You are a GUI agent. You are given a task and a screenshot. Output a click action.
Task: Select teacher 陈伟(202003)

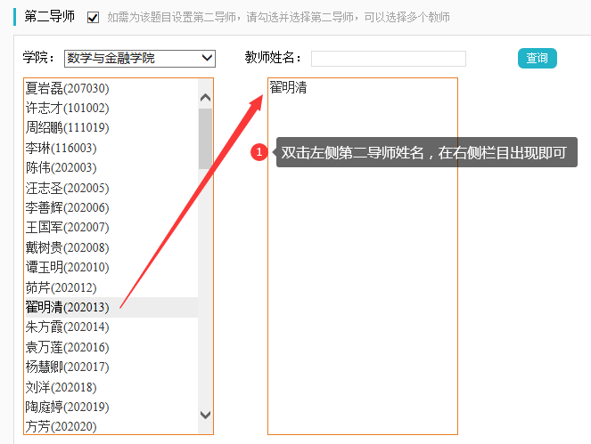tap(62, 167)
